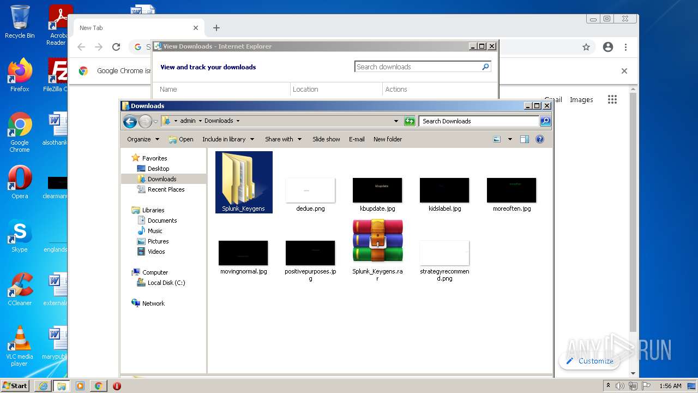Select the kbupdate.jpg file
698x393 pixels.
[377, 194]
